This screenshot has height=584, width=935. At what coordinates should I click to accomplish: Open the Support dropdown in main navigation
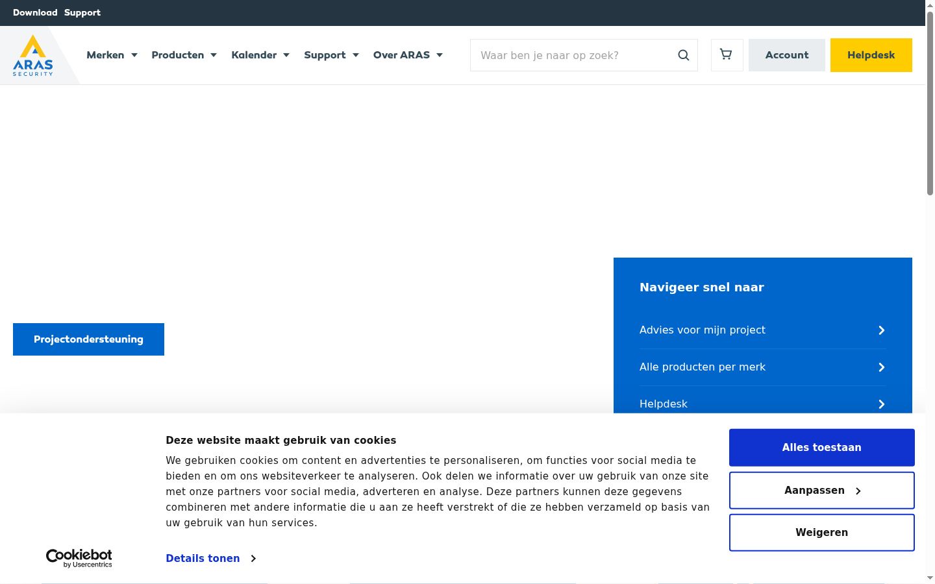click(x=331, y=55)
